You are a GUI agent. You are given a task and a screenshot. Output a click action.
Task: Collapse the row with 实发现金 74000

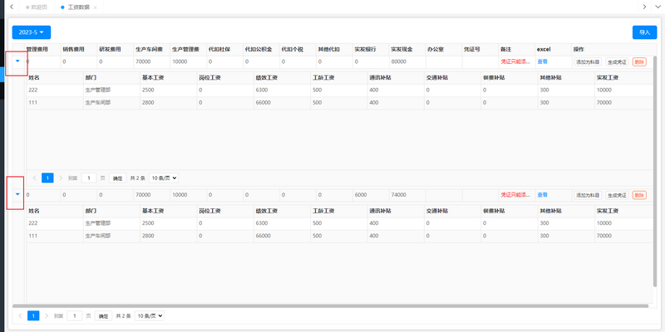coord(17,194)
